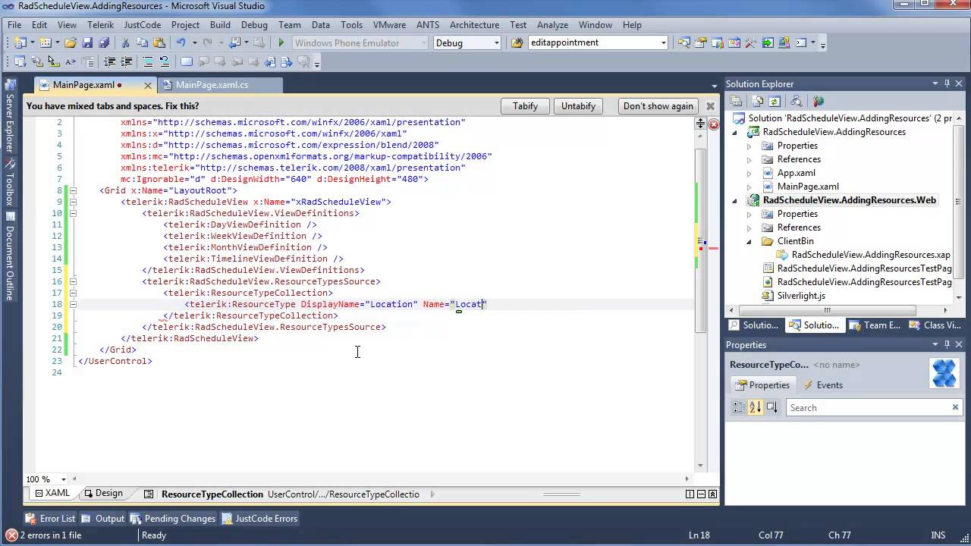Sort properties alphabetically with A-Z icon
Viewport: 971px width, 546px height.
tap(755, 407)
